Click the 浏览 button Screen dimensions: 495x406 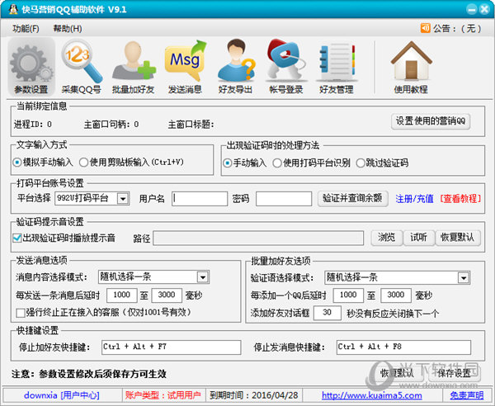tap(387, 238)
